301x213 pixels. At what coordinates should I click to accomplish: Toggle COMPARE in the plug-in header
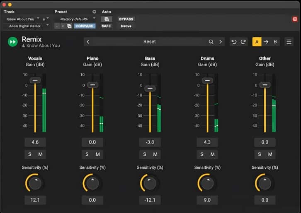85,26
